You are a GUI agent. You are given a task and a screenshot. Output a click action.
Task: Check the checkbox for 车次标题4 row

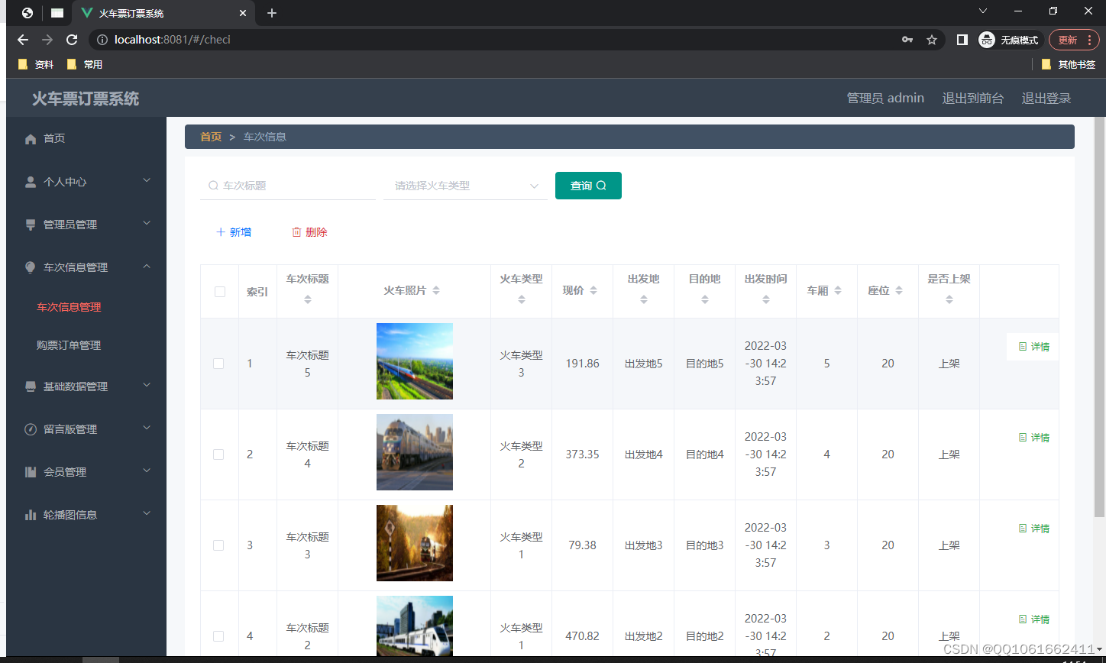point(219,454)
